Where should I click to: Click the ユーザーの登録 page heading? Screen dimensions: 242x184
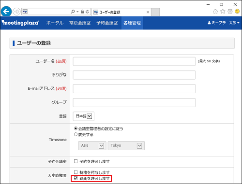coord(34,43)
